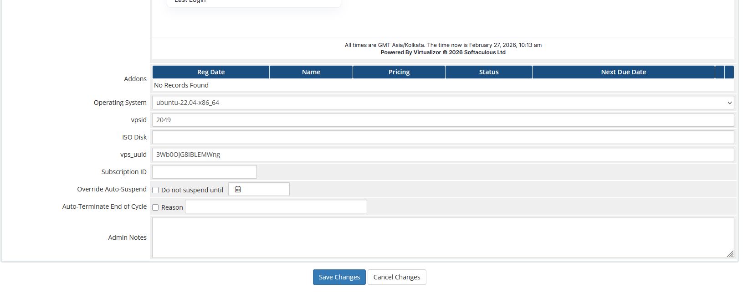
Task: Open the calendar picker for suspend date
Action: click(238, 189)
